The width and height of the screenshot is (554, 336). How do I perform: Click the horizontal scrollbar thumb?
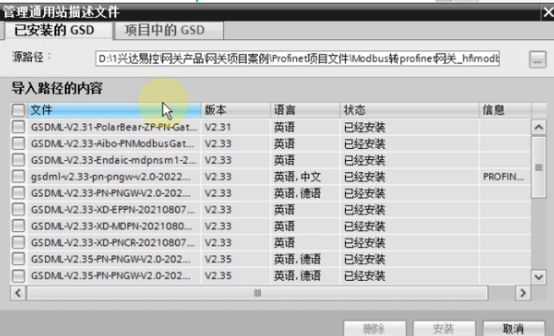257,293
